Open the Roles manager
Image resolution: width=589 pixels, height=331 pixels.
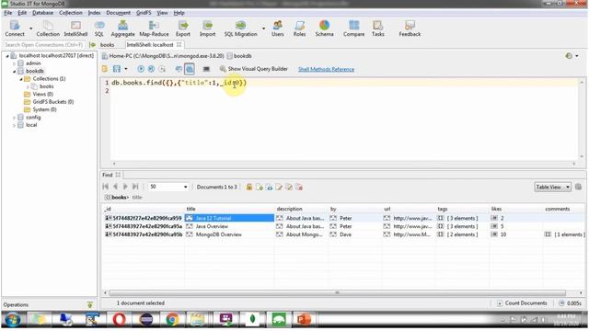tap(299, 29)
